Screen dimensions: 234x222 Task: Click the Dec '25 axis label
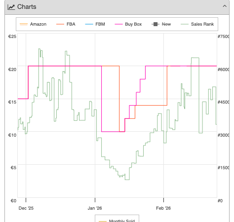pos(26,208)
